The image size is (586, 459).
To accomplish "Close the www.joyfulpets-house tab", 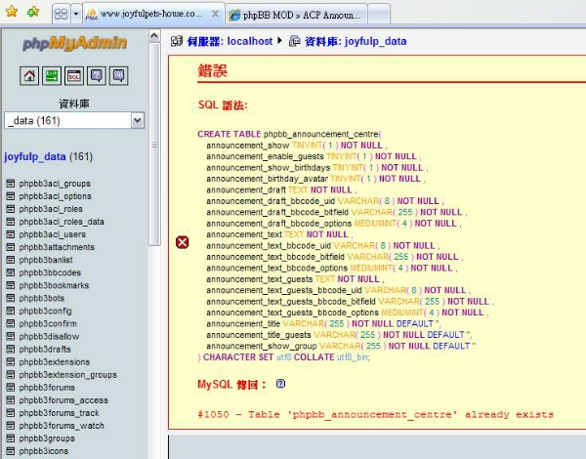I will (215, 14).
